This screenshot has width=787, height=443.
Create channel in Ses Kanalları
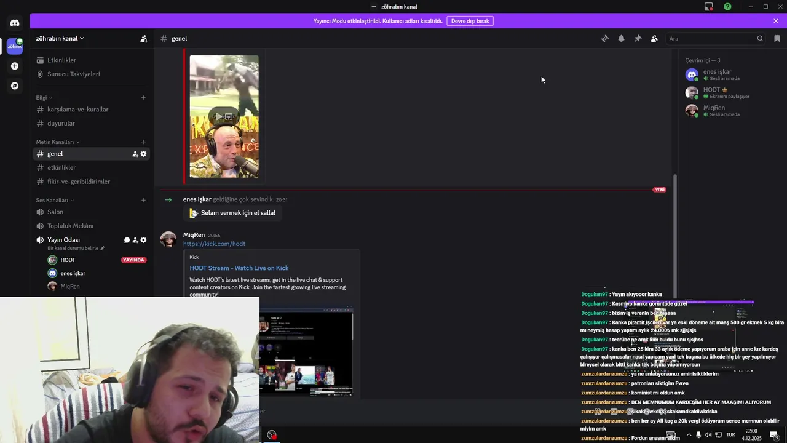point(143,200)
